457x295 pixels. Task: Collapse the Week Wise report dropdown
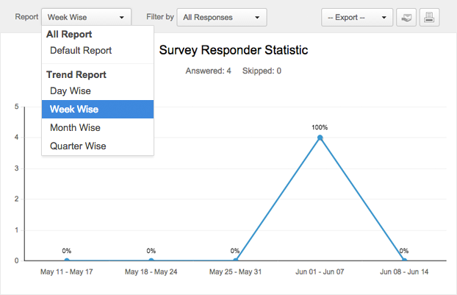[x=87, y=17]
